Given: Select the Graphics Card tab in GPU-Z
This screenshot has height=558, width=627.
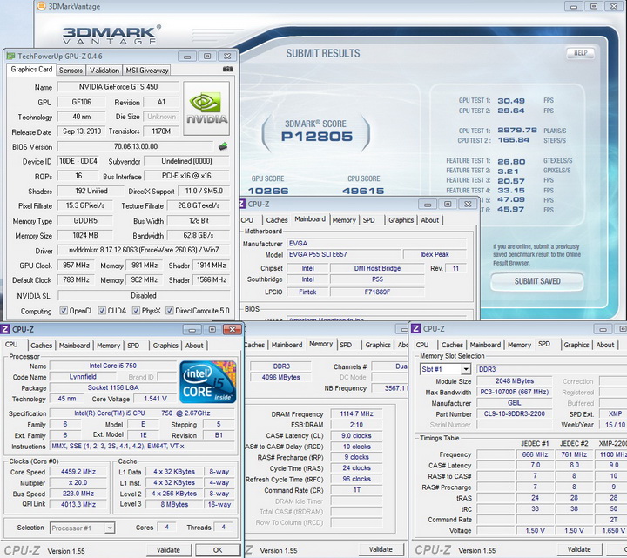Looking at the screenshot, I should [31, 70].
